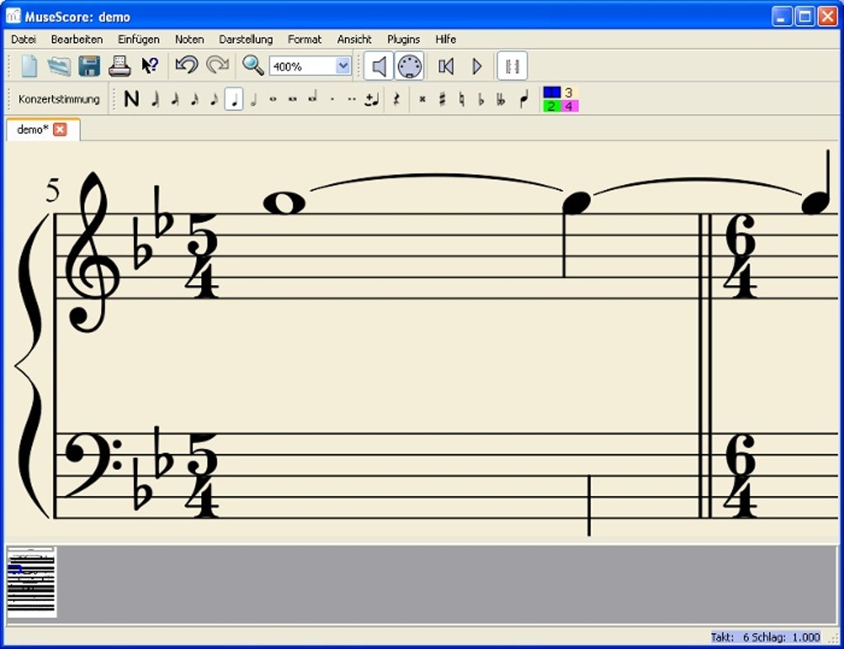
Task: Select the double barline after measure five
Action: 705,365
